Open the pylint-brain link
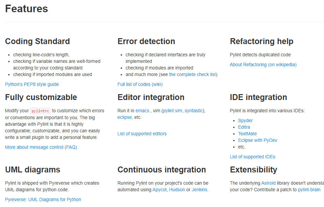The width and height of the screenshot is (324, 207). (x=309, y=190)
